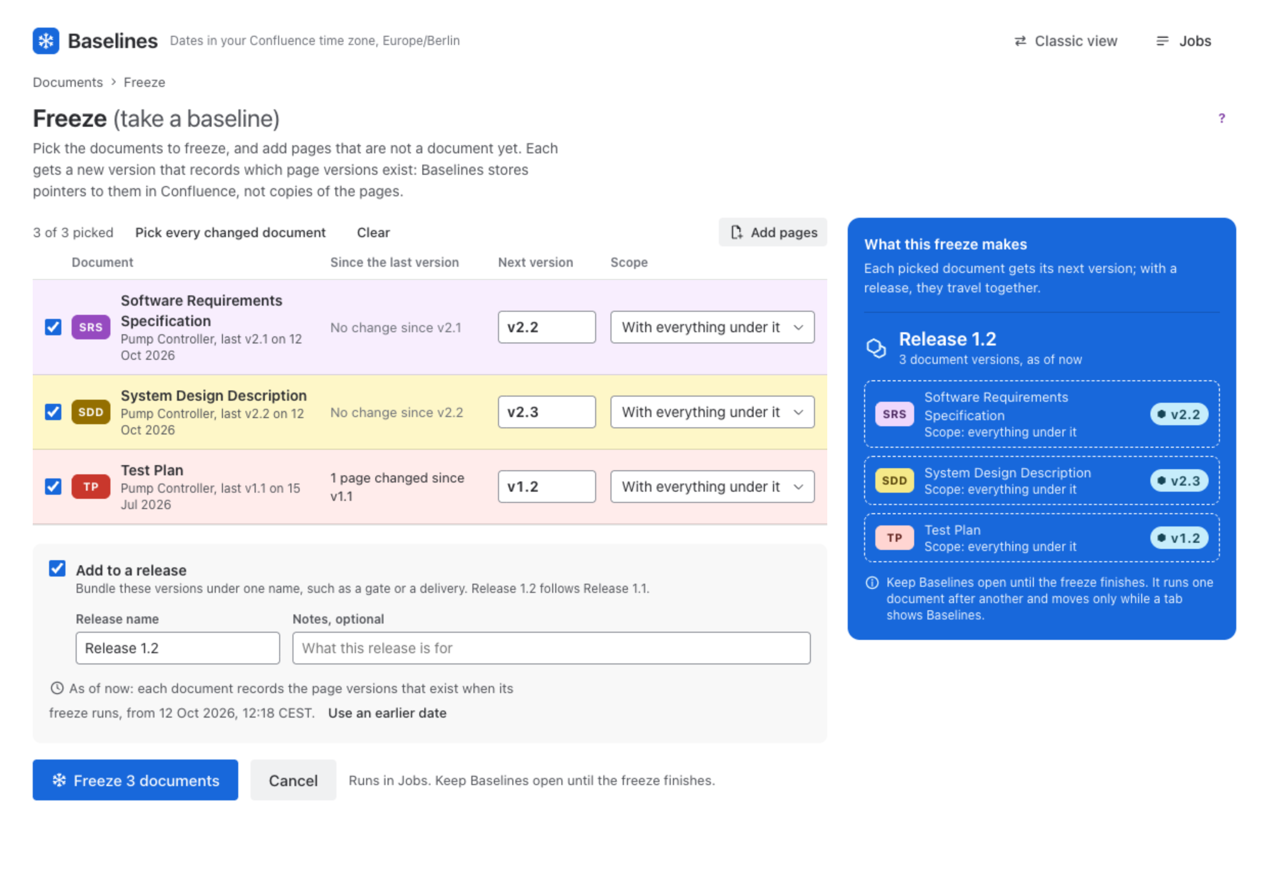This screenshot has height=874, width=1269.
Task: Click the Add pages button
Action: 773,233
